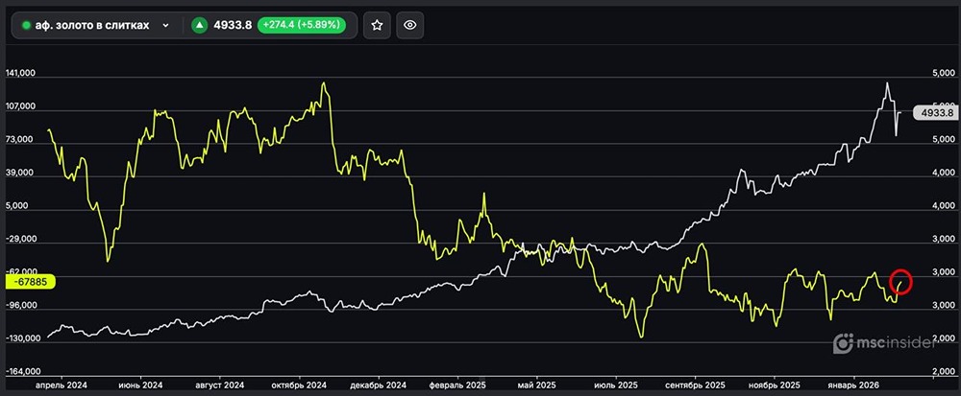Add instrument to favorites with star icon
This screenshot has height=396, width=961.
point(377,25)
